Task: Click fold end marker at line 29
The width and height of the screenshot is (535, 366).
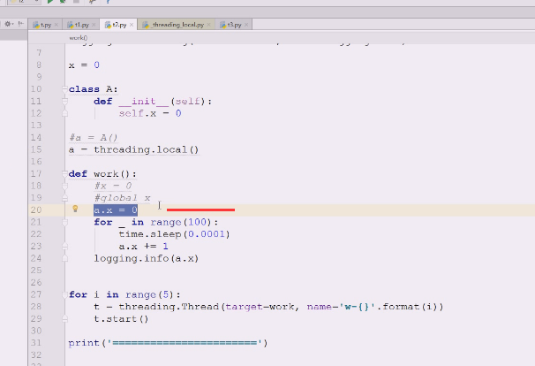Action: coord(64,318)
